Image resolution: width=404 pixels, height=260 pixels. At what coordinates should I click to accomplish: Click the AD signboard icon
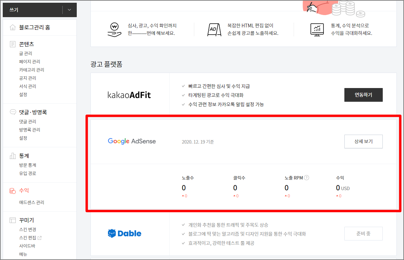[x=214, y=30]
